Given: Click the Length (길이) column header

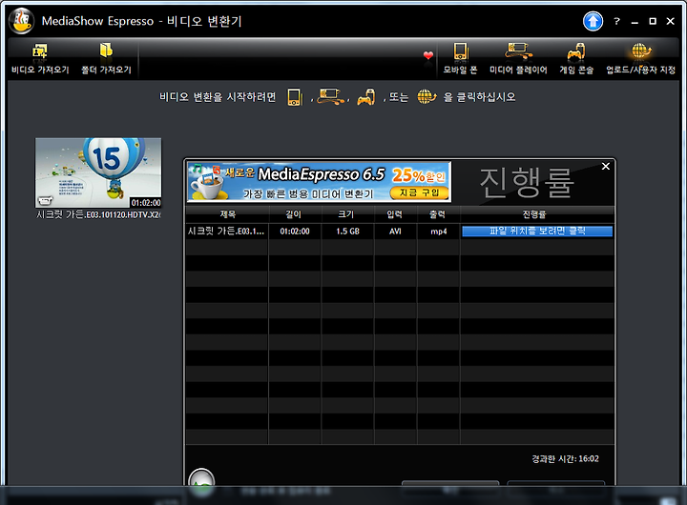Looking at the screenshot, I should pos(295,214).
